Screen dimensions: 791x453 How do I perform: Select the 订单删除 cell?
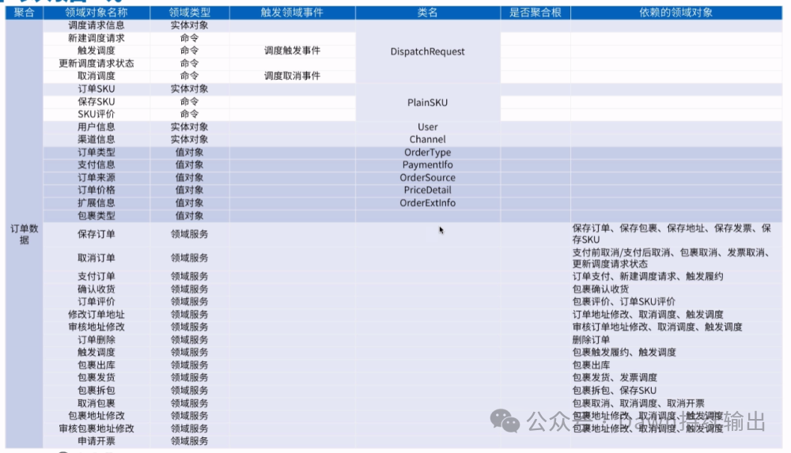(x=97, y=339)
